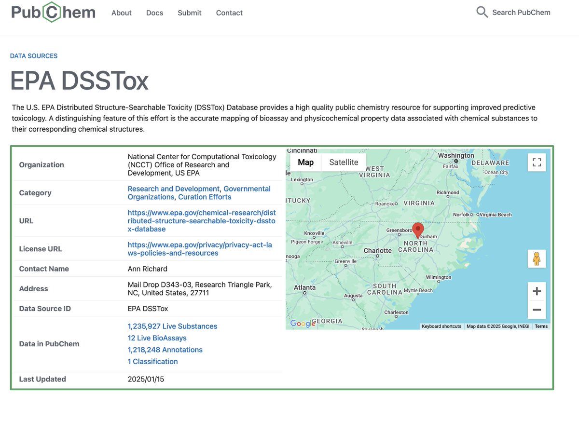View 1,235,927 Live Substances
Screen dimensions: 579x421
pyautogui.click(x=173, y=326)
